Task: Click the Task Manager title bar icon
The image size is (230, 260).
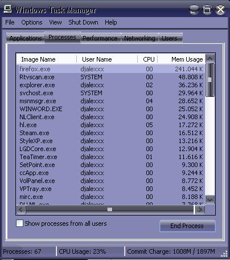Action: tap(8, 10)
